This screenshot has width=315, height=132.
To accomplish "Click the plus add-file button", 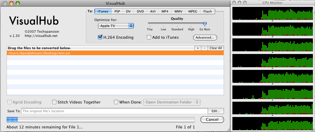I will (x=198, y=48).
